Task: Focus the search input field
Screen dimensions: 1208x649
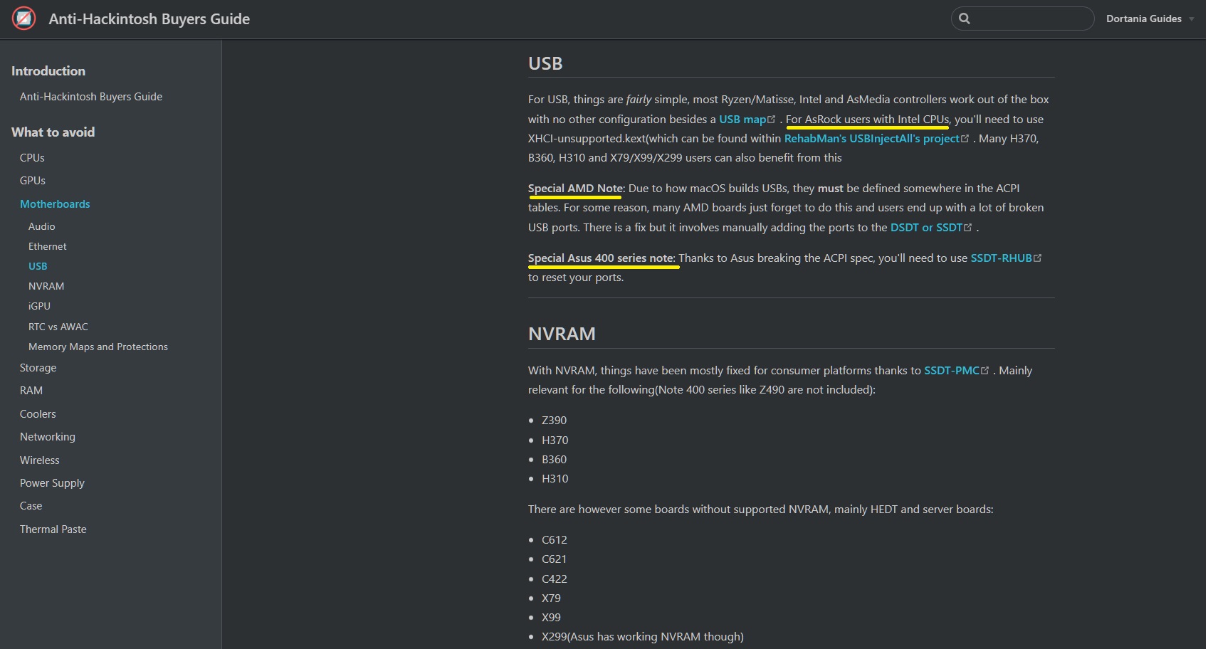Action: pyautogui.click(x=1022, y=19)
